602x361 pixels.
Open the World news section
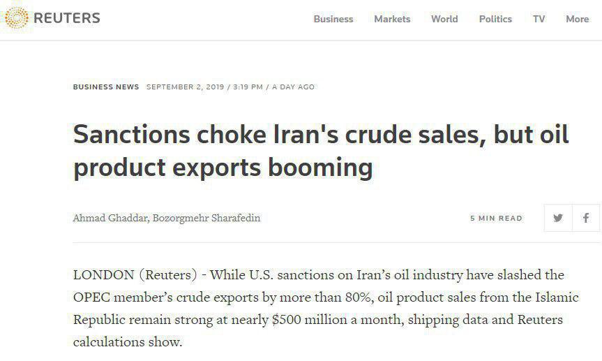click(444, 19)
